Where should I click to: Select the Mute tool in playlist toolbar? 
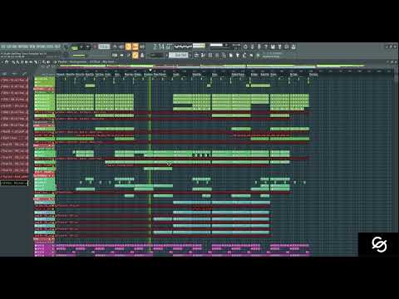point(27,62)
